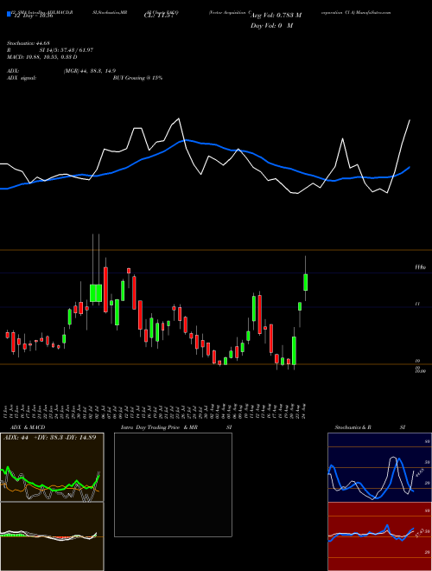Click the 'SI 14/3: 57.48 / 61.97' reading
This screenshot has width=432, height=571.
click(x=67, y=50)
